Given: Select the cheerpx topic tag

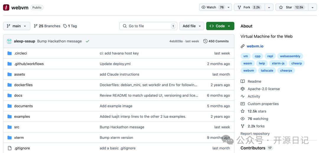Looking at the screenshot, I should click(x=286, y=71).
